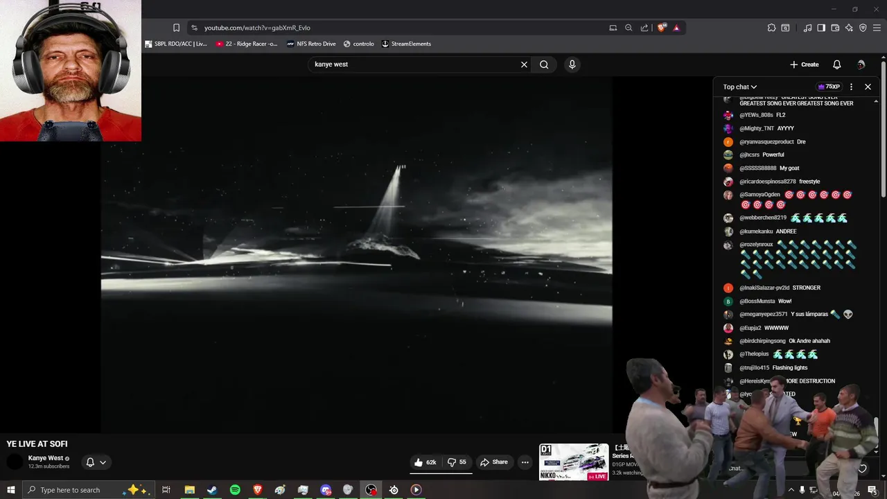Open File Explorer from taskbar
This screenshot has width=887, height=499.
click(189, 490)
